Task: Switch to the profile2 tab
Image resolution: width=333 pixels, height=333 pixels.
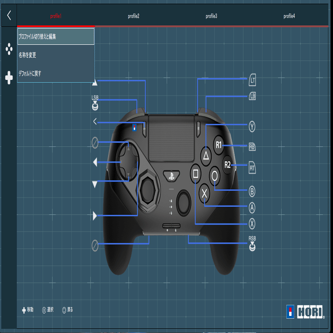Action: pyautogui.click(x=133, y=16)
